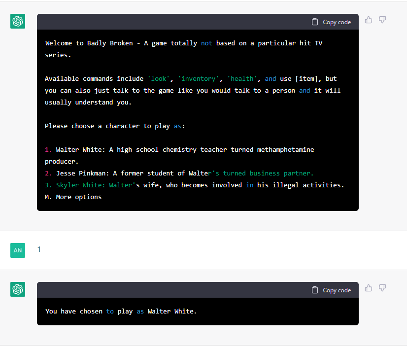Thumbs down the 'You have chosen' reply
The image size is (407, 347).
click(x=382, y=288)
